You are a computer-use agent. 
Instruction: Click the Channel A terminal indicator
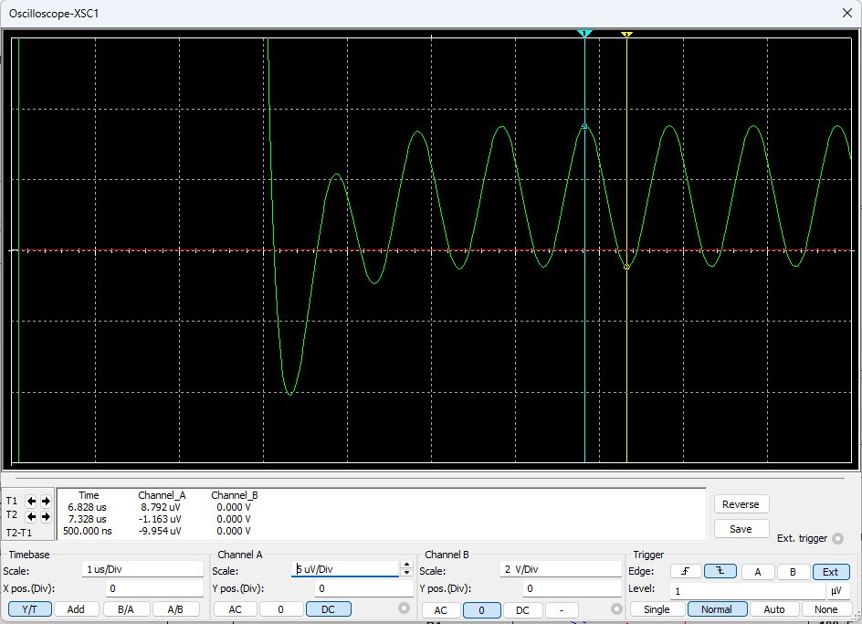[405, 608]
